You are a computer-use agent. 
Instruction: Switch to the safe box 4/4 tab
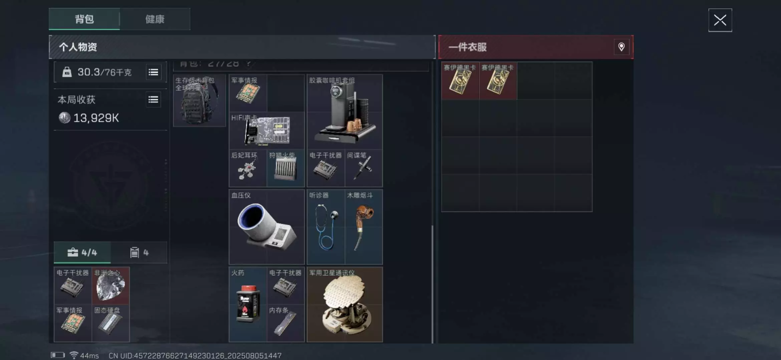[82, 252]
